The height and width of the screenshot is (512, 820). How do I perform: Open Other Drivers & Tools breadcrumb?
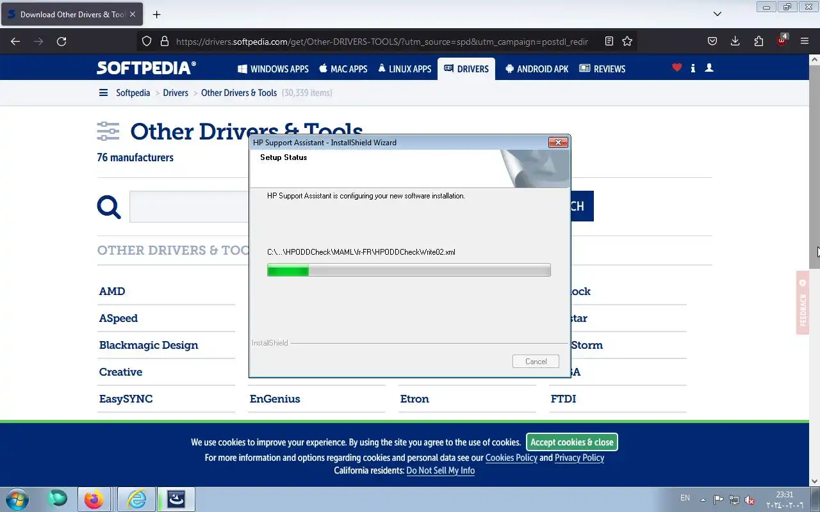pos(239,93)
